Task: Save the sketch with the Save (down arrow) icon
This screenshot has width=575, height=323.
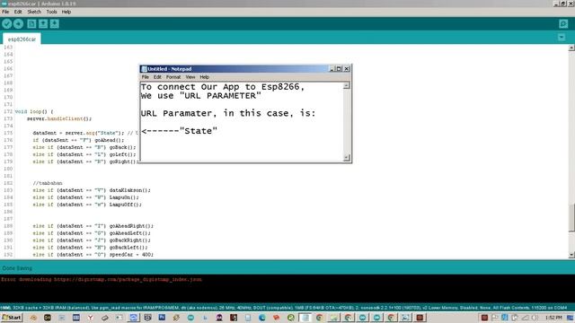Action: pyautogui.click(x=54, y=24)
